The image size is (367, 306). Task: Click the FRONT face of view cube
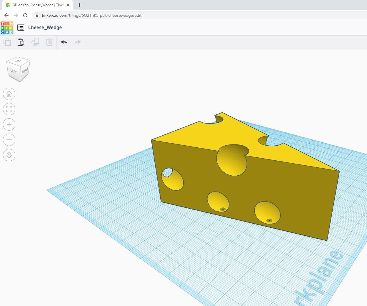pos(25,71)
